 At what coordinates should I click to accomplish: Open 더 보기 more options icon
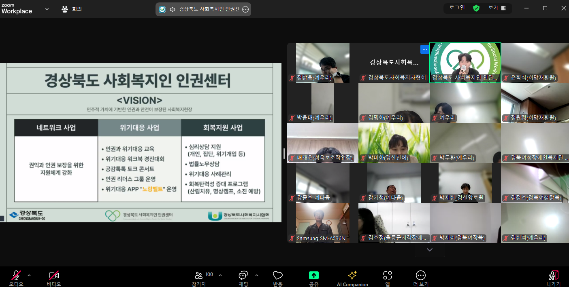(421, 275)
